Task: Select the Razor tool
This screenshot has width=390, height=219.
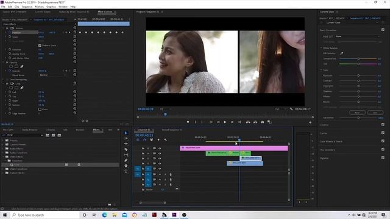Action: pyautogui.click(x=126, y=150)
